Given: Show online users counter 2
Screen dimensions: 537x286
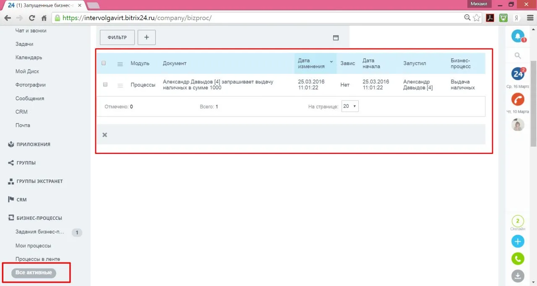Looking at the screenshot, I should click(518, 221).
